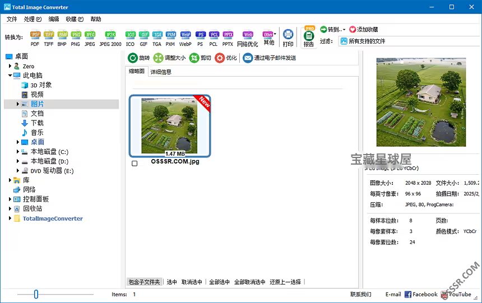Convert to PDF format icon

(x=35, y=38)
